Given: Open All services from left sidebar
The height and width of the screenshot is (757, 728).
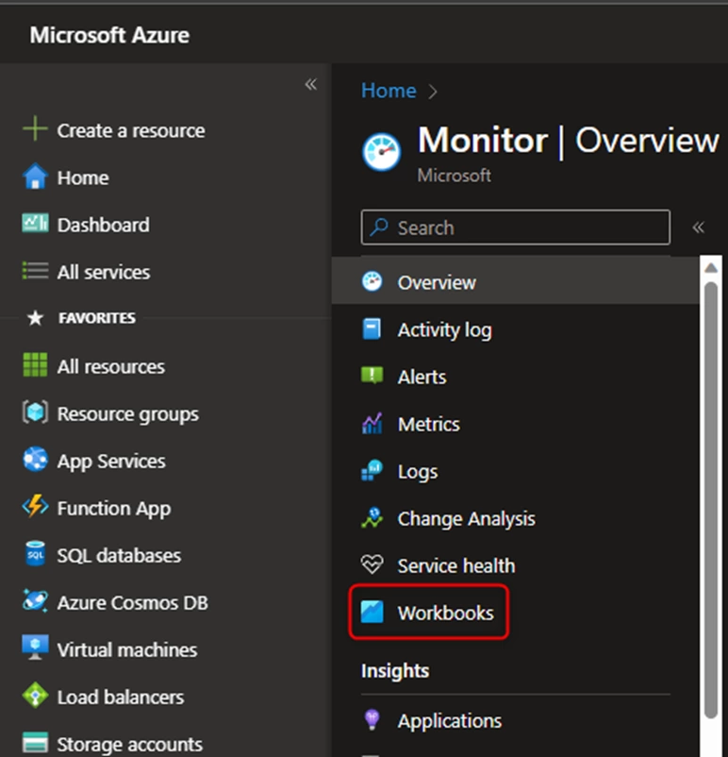Looking at the screenshot, I should 104,272.
